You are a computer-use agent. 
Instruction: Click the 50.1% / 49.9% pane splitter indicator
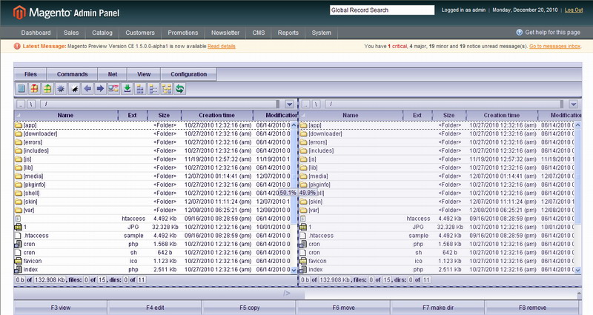pos(298,193)
